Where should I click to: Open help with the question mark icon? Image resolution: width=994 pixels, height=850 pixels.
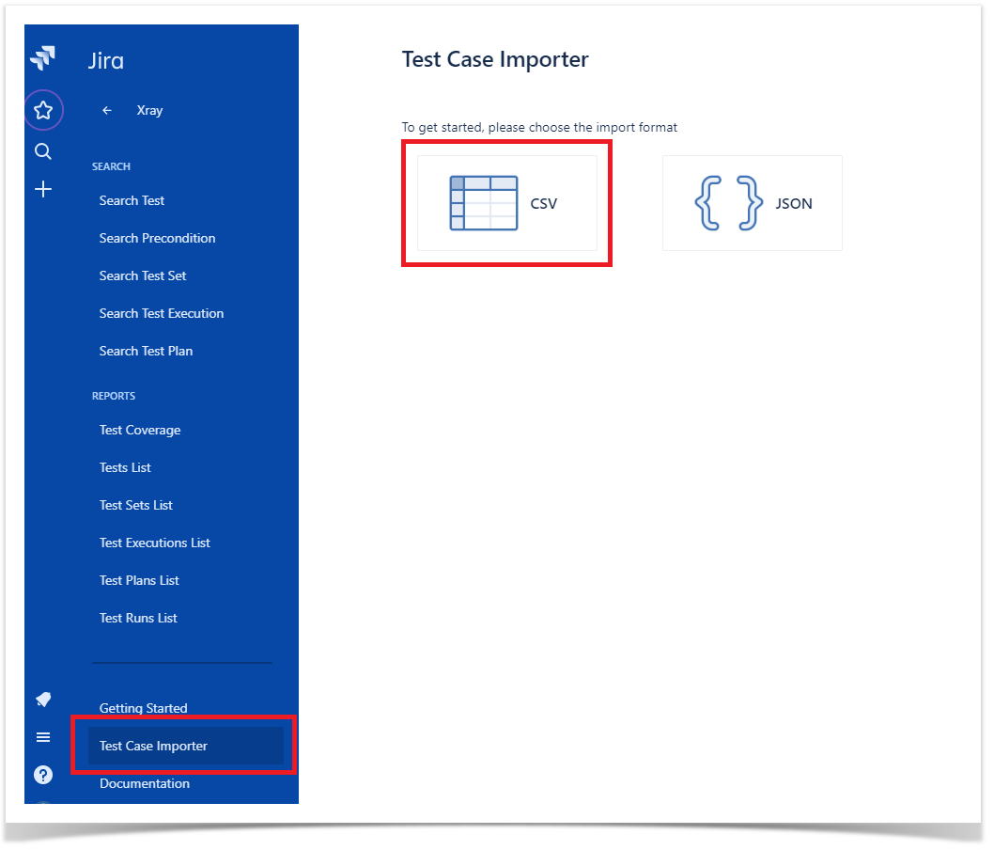(43, 775)
